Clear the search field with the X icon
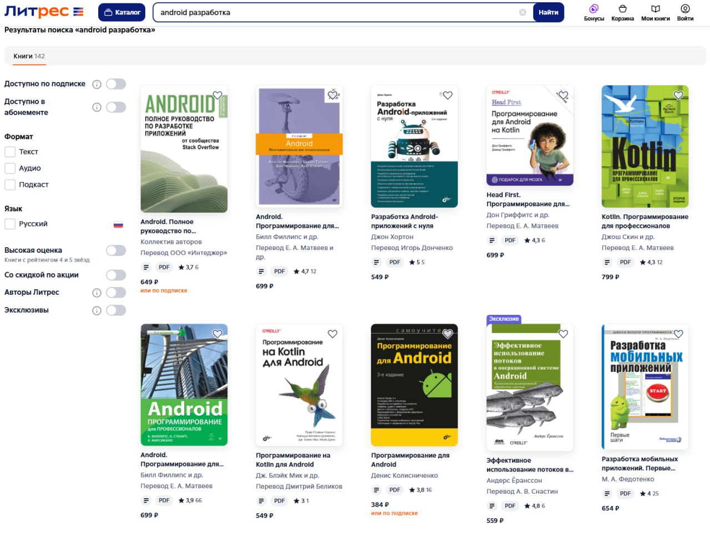 [523, 12]
